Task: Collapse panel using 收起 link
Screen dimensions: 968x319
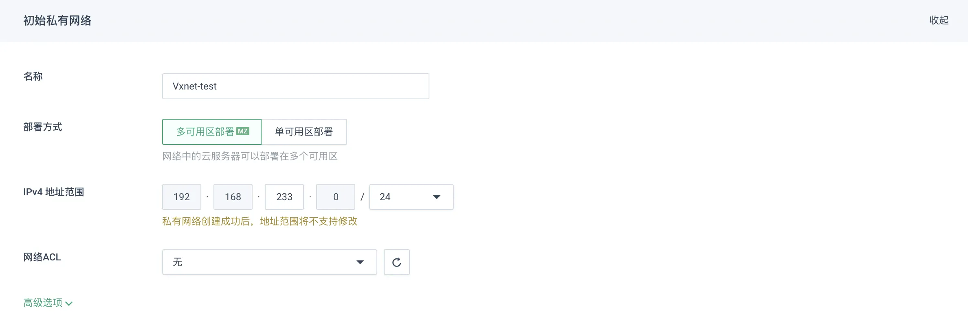Action: 939,20
